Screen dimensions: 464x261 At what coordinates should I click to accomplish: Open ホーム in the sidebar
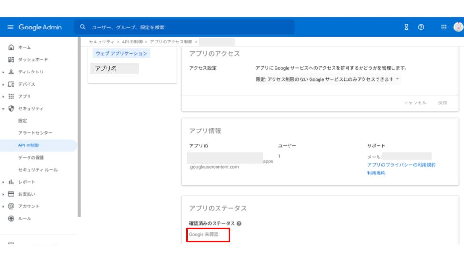25,47
